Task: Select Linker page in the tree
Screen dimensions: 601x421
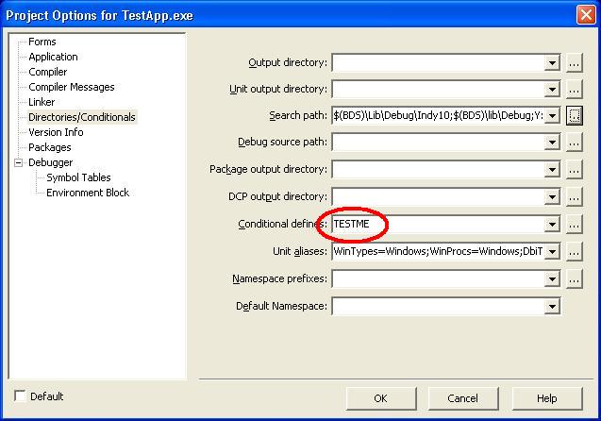Action: click(42, 102)
